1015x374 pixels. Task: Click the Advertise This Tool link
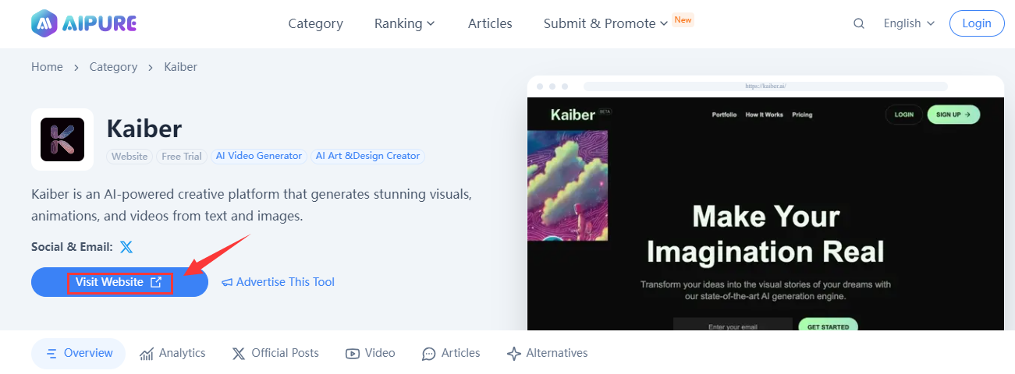pyautogui.click(x=279, y=282)
